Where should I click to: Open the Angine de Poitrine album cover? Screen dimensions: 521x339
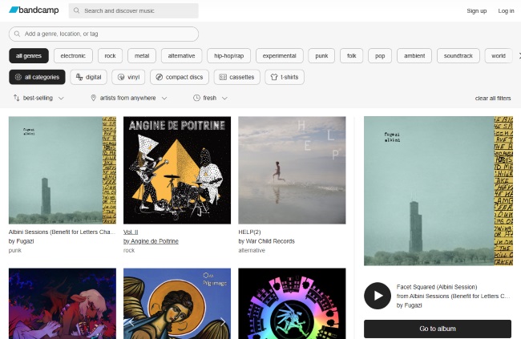177,170
